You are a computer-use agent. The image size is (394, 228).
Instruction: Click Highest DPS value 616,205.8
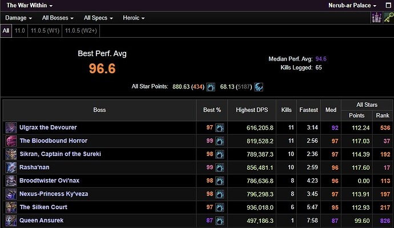click(x=260, y=128)
